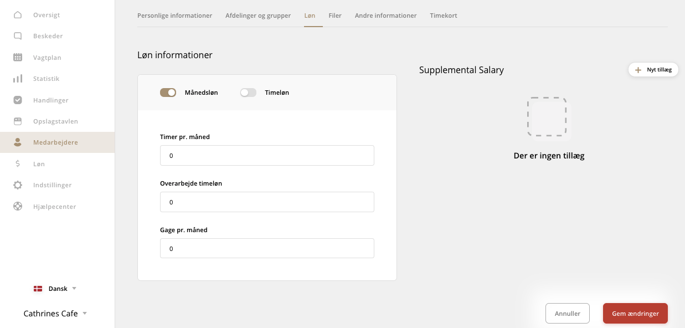Expand the Cathrines Cafe workspace selector

[55, 314]
